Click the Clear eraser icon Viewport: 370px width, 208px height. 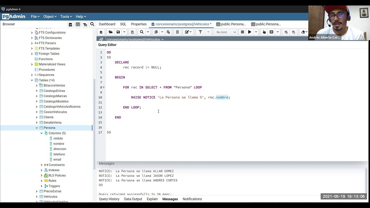[303, 32]
